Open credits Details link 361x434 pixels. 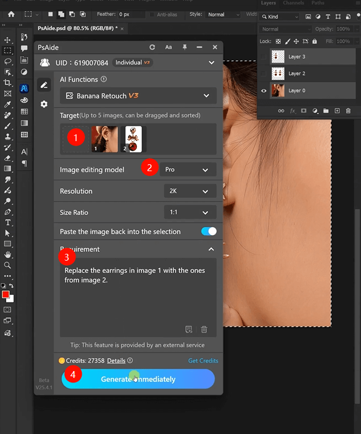(116, 361)
